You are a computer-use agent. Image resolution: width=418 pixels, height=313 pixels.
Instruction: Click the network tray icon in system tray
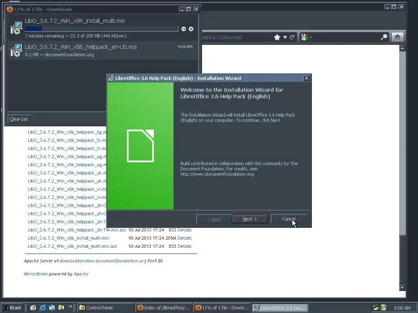376,307
